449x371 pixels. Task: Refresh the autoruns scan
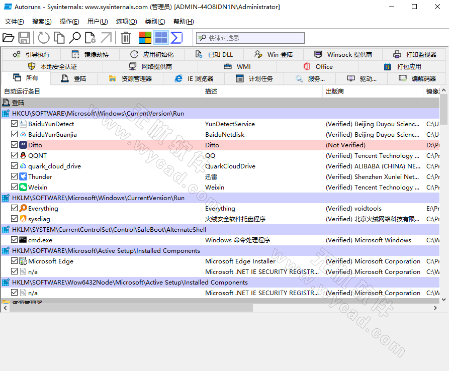tap(44, 38)
